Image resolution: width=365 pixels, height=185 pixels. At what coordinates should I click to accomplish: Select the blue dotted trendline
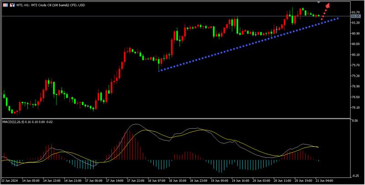pos(248,45)
